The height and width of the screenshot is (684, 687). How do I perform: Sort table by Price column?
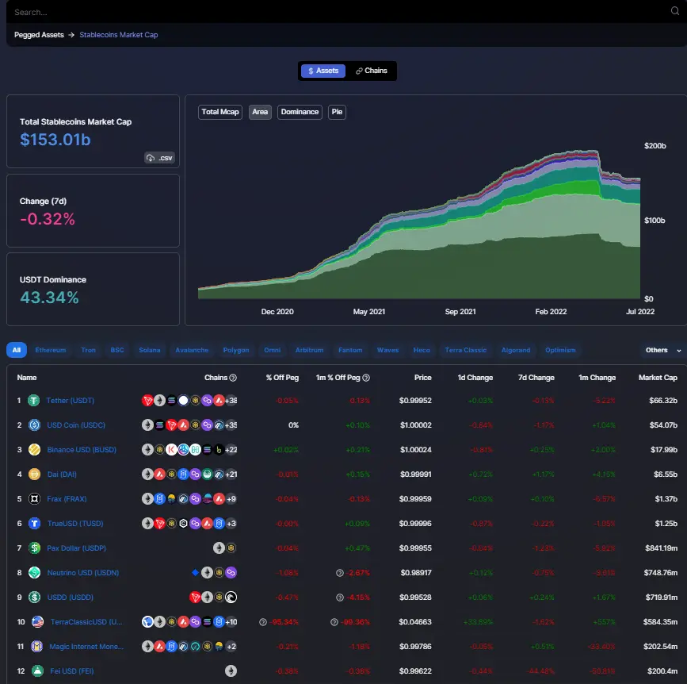(x=423, y=378)
